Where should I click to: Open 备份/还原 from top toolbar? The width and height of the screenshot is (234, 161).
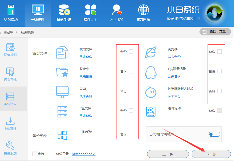coord(64,13)
